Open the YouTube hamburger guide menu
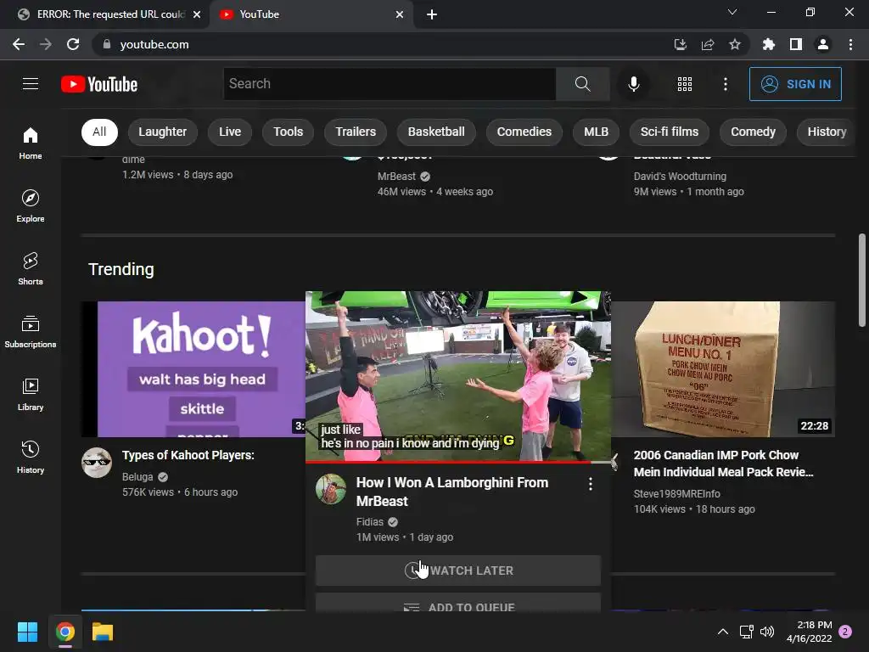Screen dimensions: 869x652 pyautogui.click(x=31, y=84)
